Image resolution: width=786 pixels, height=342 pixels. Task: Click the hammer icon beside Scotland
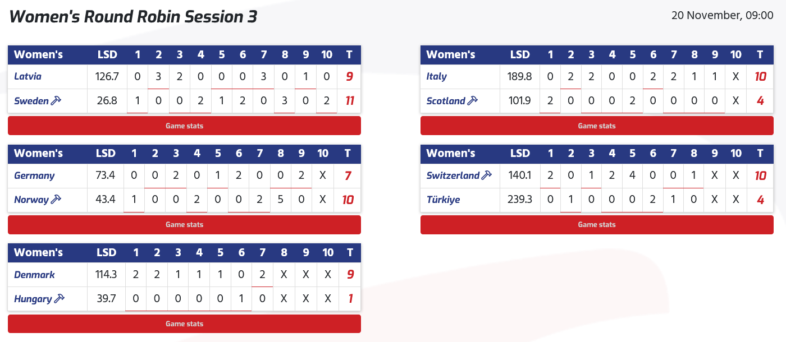[x=472, y=101]
